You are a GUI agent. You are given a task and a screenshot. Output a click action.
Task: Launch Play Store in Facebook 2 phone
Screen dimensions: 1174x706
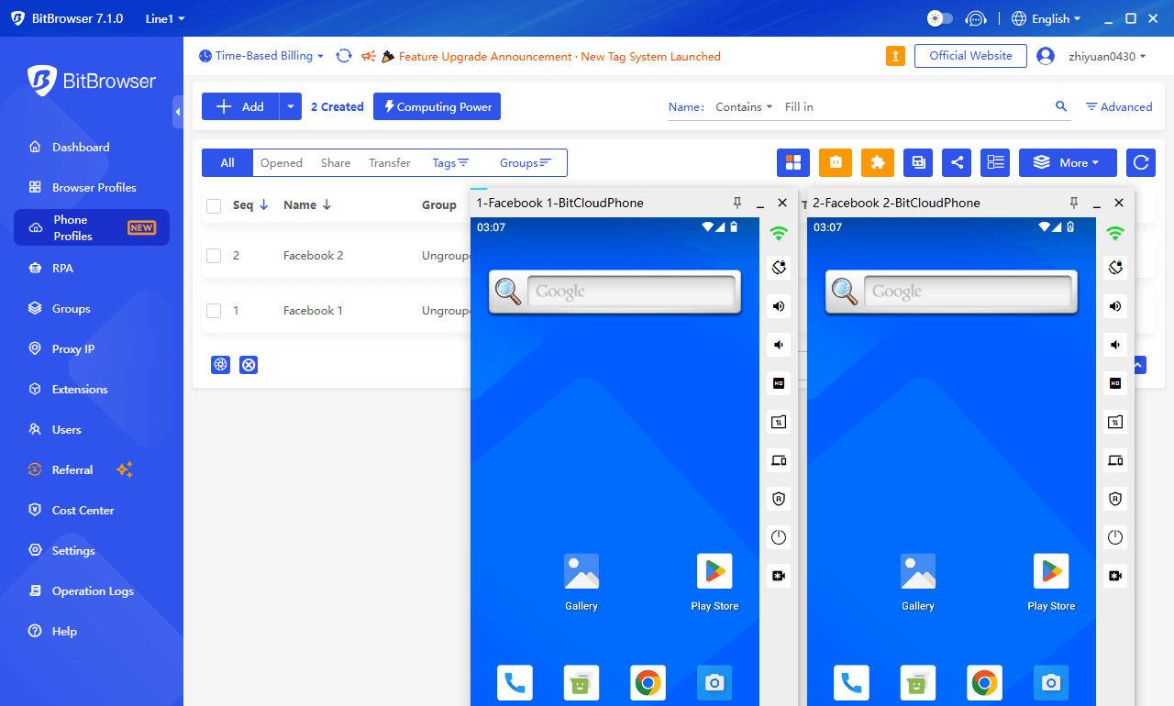click(x=1051, y=571)
